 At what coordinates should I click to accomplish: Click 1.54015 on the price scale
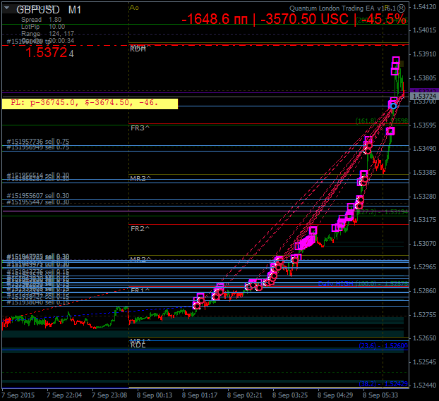(x=425, y=30)
